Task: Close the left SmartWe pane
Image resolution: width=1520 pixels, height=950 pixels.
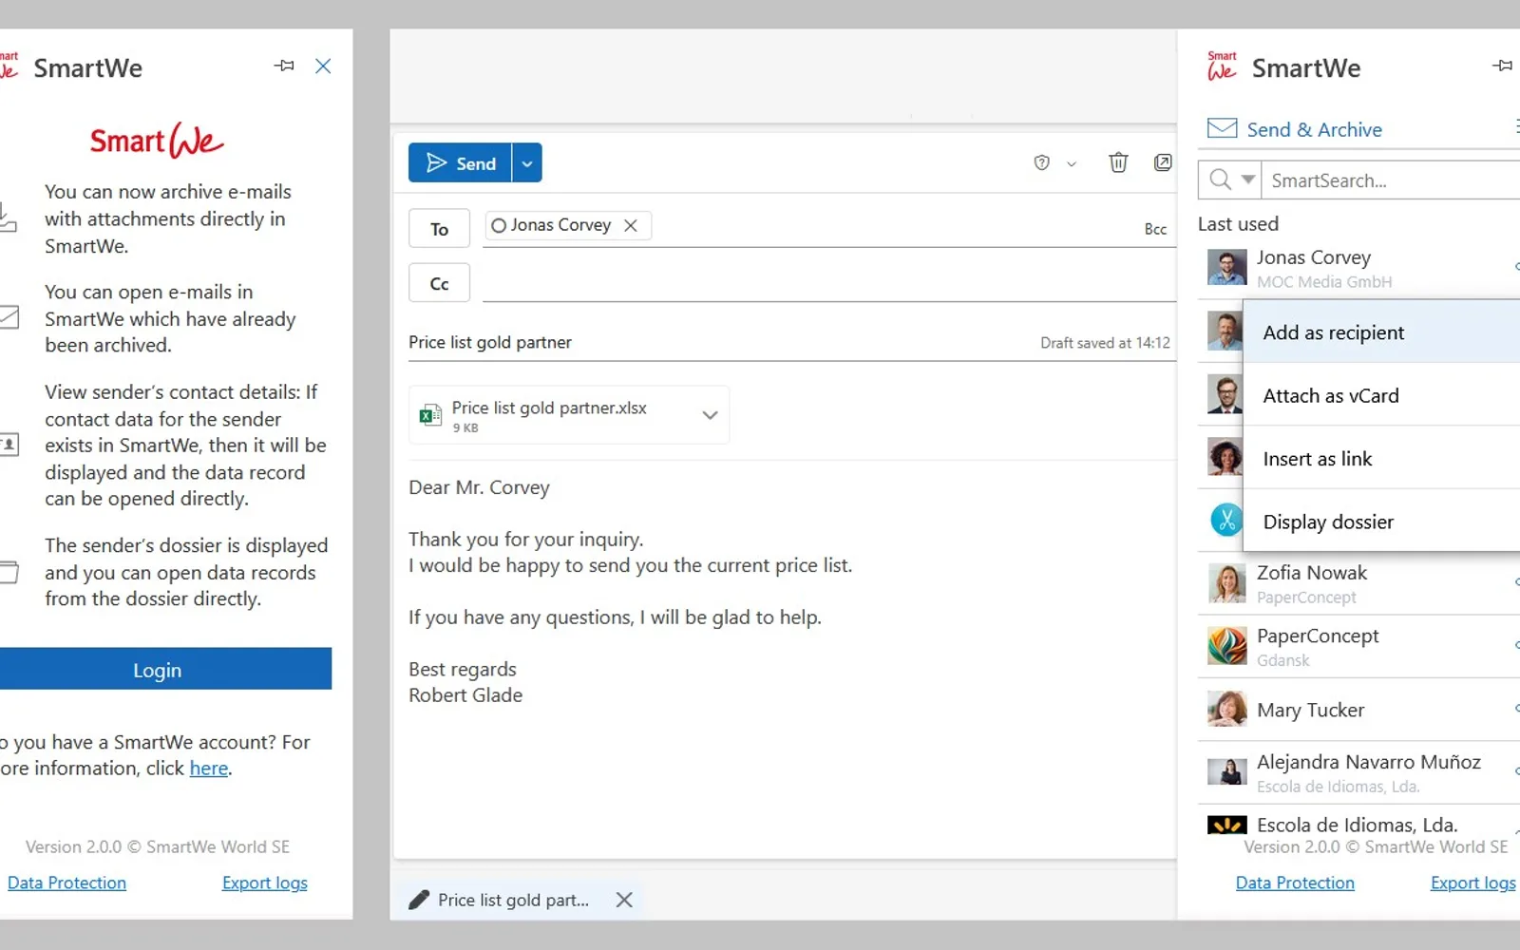Action: pos(323,66)
